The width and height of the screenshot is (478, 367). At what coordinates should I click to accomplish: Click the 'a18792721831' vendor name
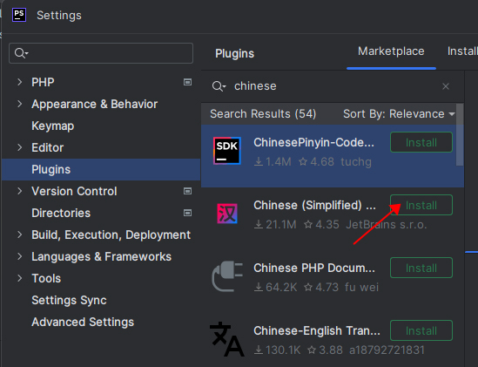coord(387,350)
